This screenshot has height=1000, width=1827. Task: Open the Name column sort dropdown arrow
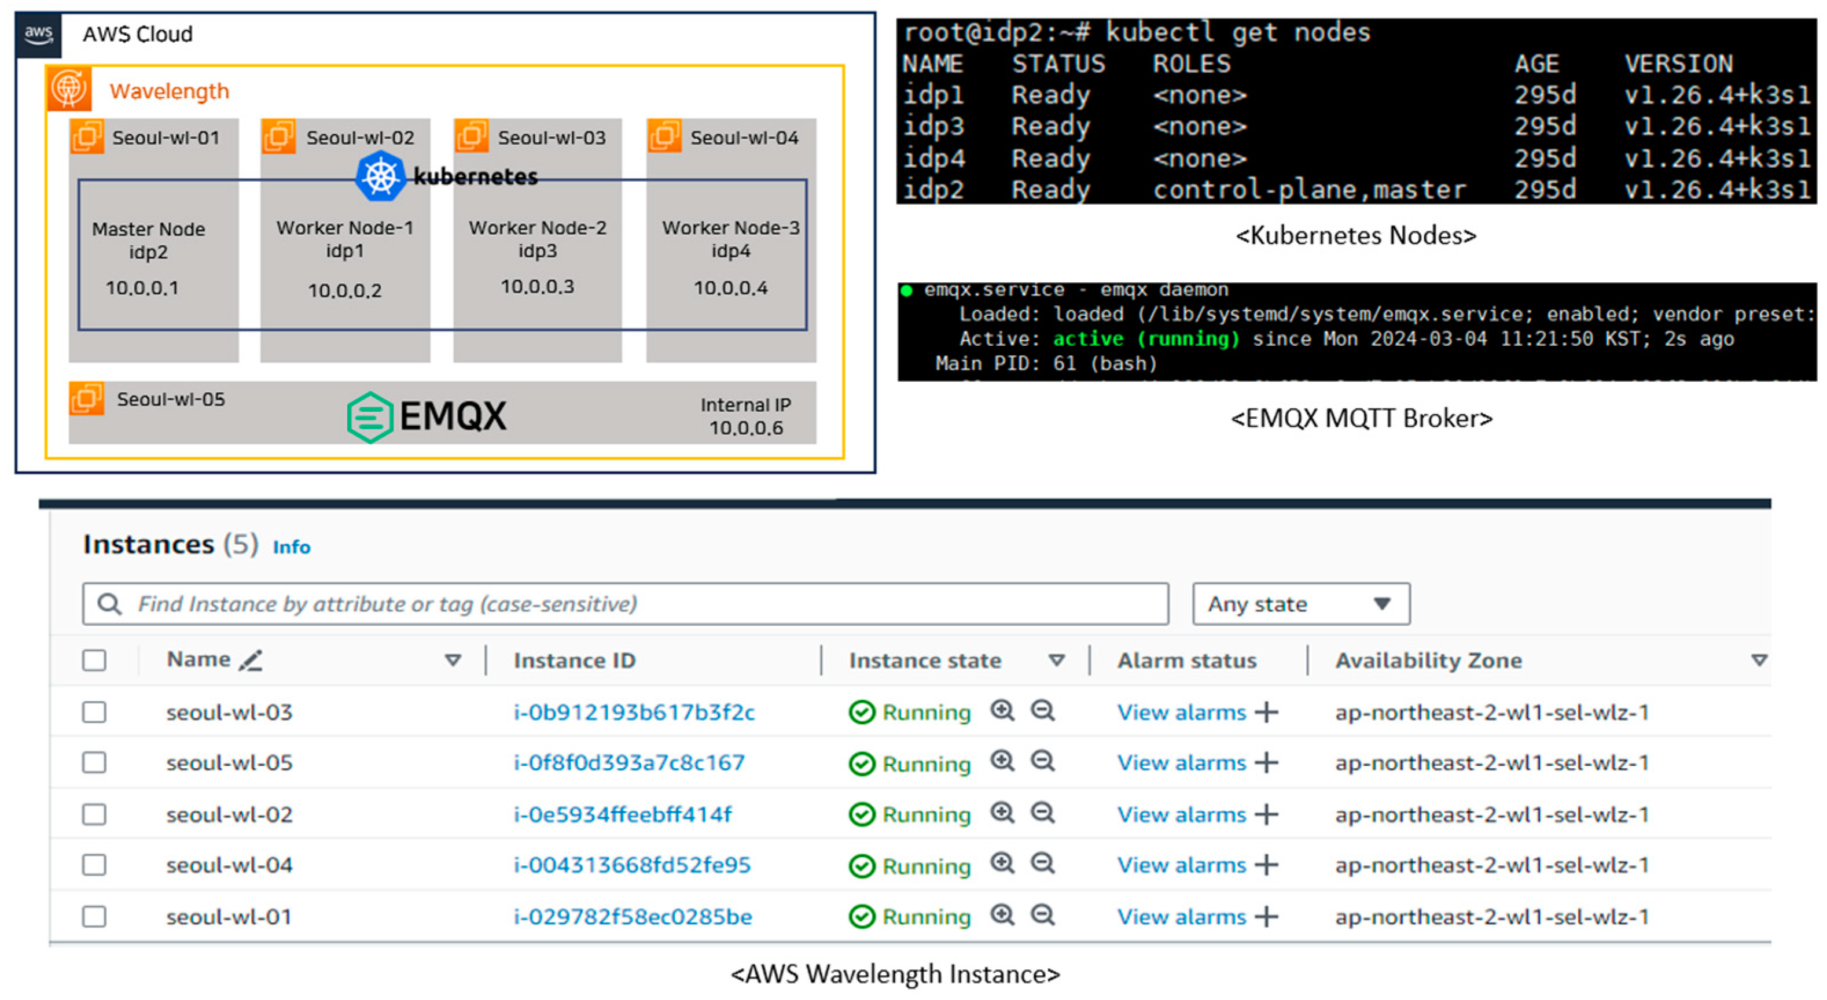click(453, 660)
